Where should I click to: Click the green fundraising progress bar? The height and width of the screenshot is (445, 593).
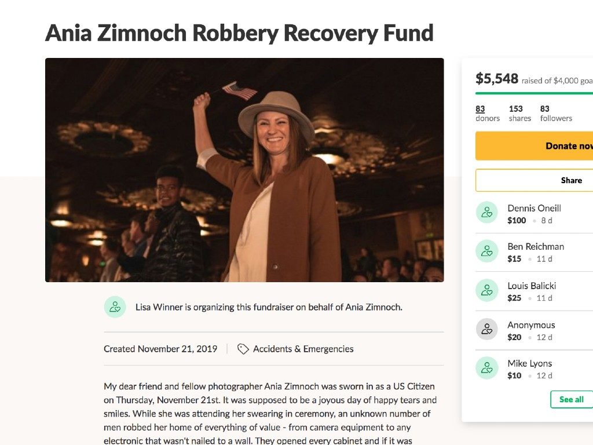pyautogui.click(x=534, y=93)
